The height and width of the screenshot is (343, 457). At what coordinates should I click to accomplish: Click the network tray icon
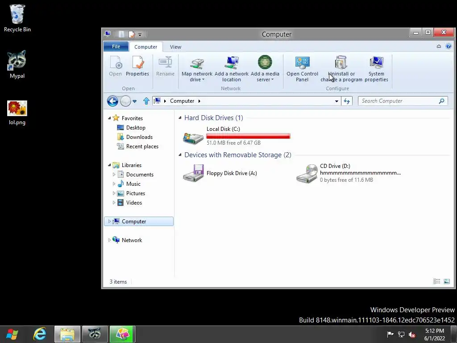[401, 335]
